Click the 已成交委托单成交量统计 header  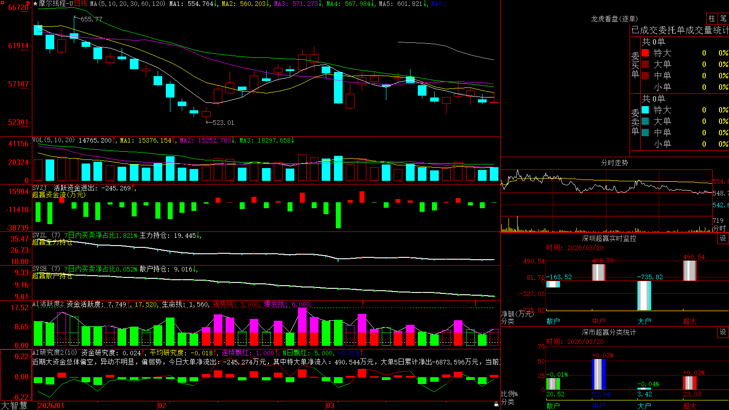pyautogui.click(x=680, y=30)
